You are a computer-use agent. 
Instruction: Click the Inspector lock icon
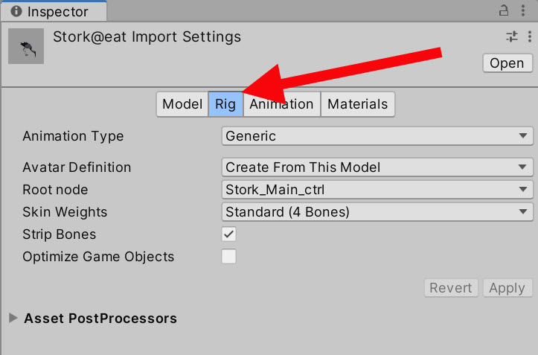pyautogui.click(x=505, y=10)
